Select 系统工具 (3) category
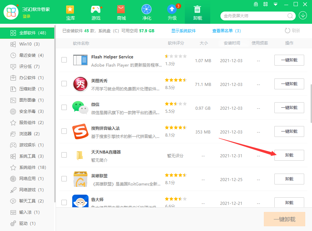Screen dimensions: 312x231 point(27,156)
